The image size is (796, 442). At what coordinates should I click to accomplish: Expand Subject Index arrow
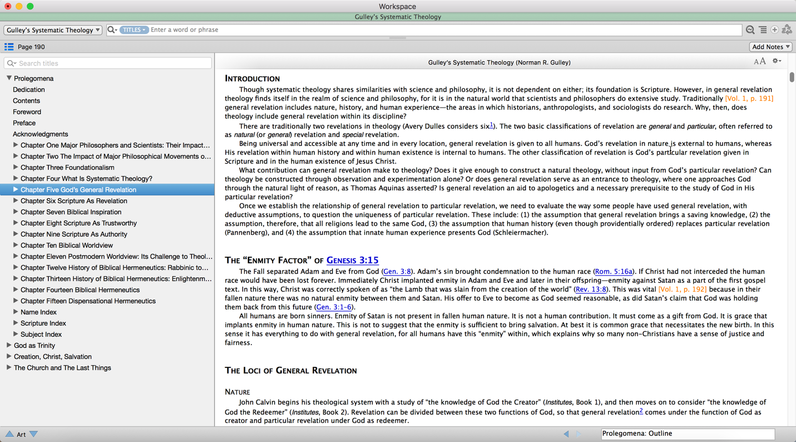coord(16,334)
